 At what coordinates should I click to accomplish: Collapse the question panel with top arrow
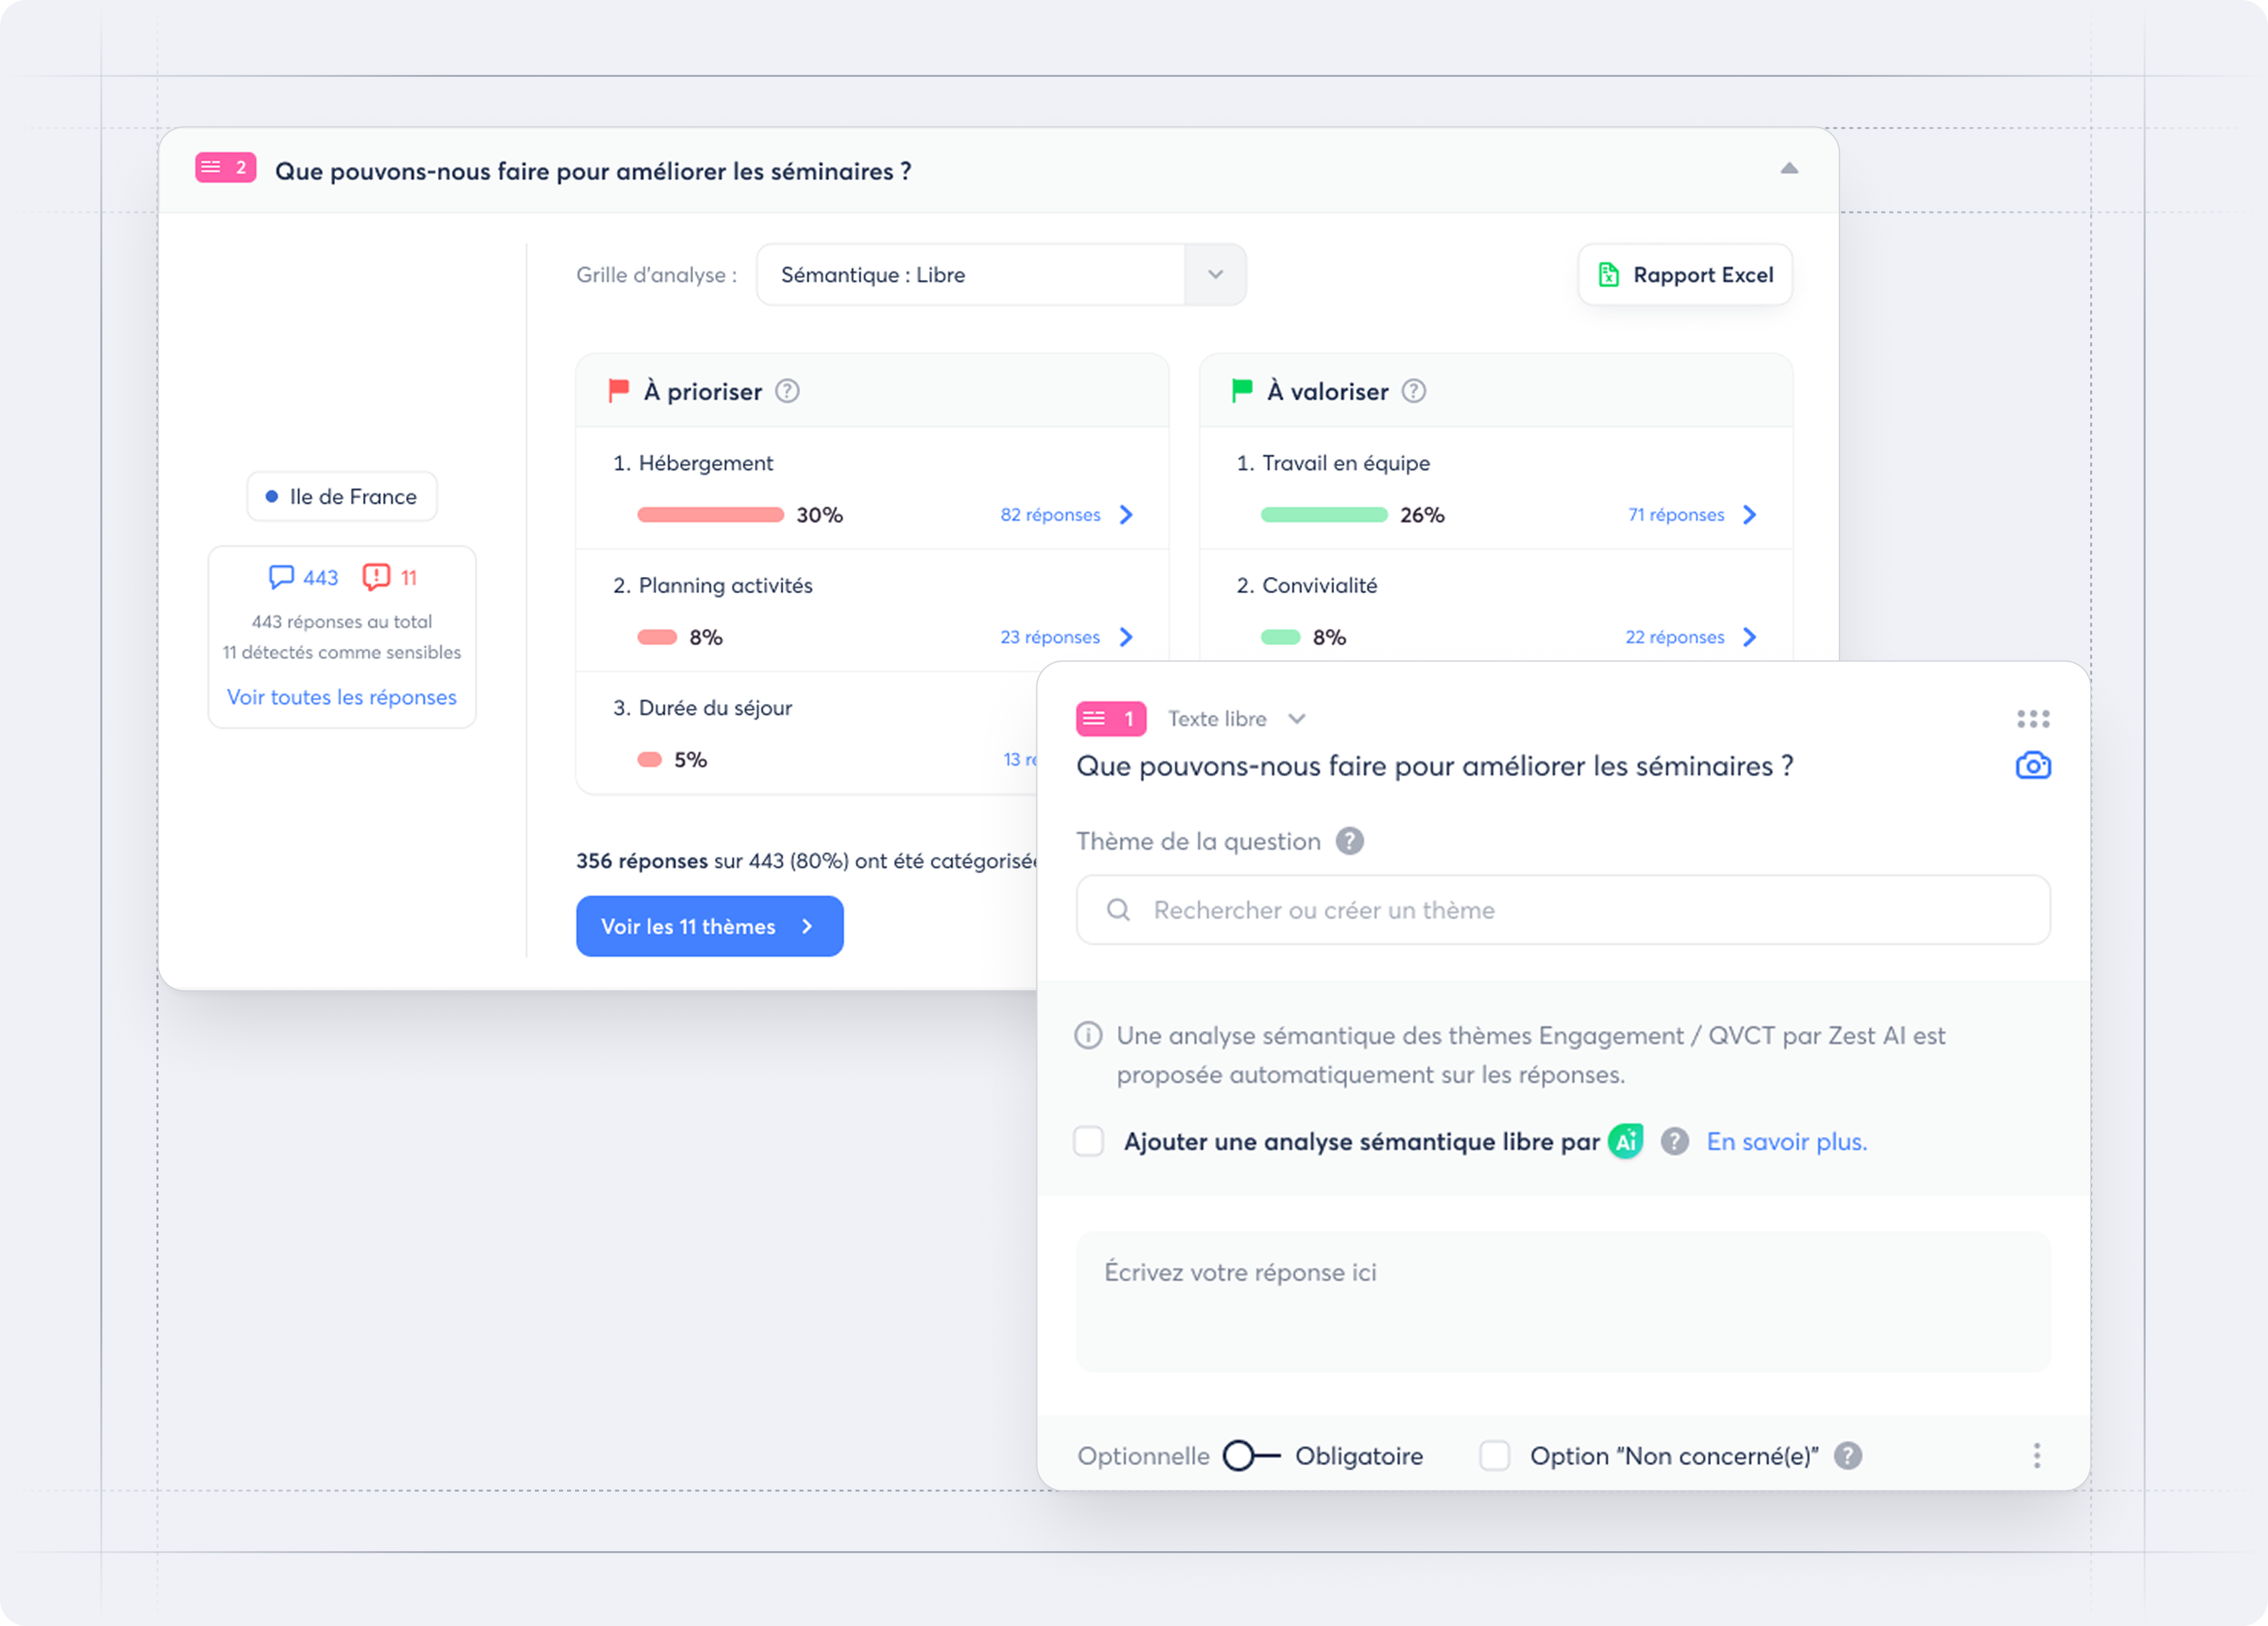click(1789, 169)
